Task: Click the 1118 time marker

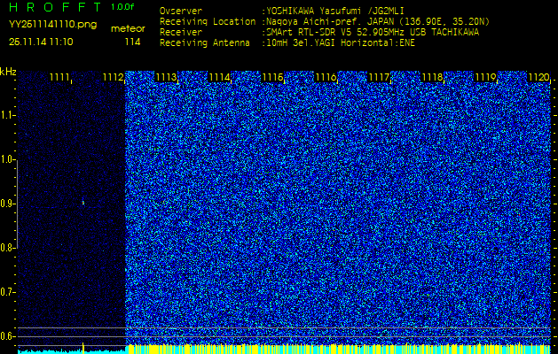Action: pos(432,77)
